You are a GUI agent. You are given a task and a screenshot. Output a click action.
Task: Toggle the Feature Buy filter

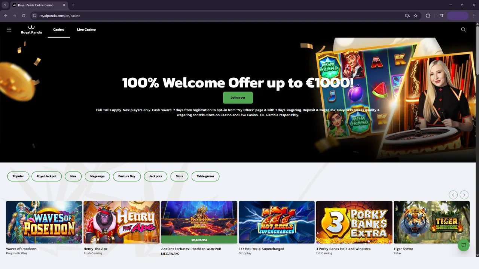coord(127,176)
